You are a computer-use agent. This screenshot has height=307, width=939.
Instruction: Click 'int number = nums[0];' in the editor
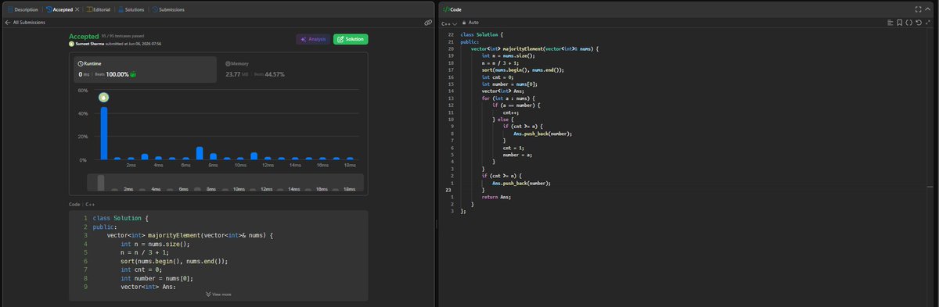point(509,84)
